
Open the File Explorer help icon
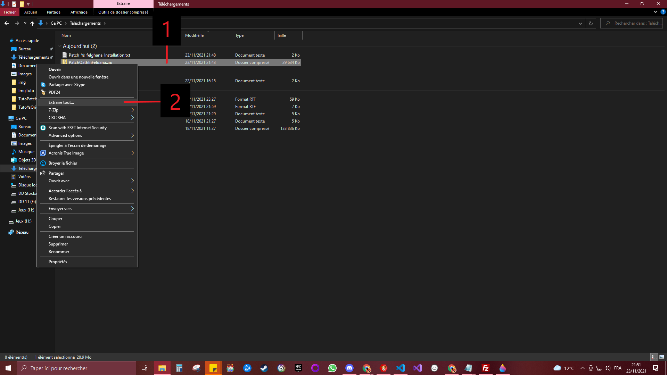point(663,12)
